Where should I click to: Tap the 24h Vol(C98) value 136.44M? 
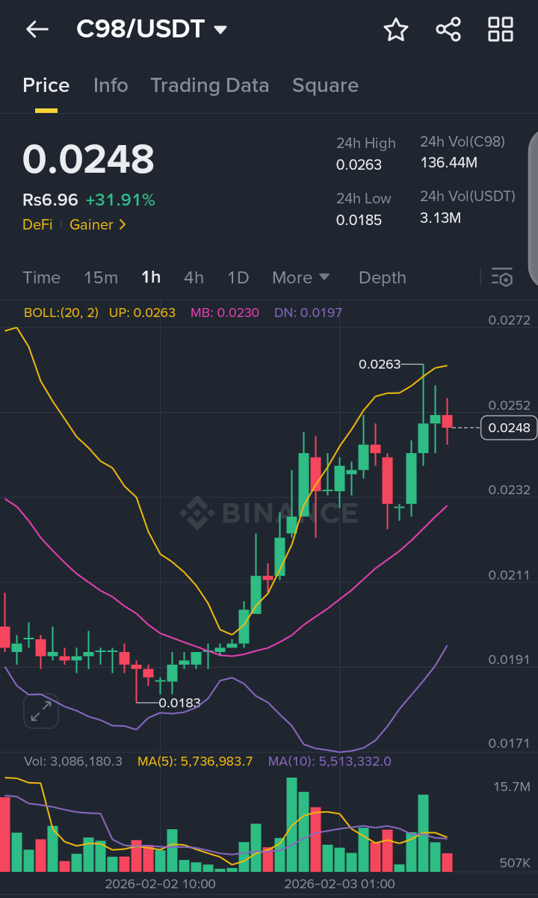[x=449, y=162]
